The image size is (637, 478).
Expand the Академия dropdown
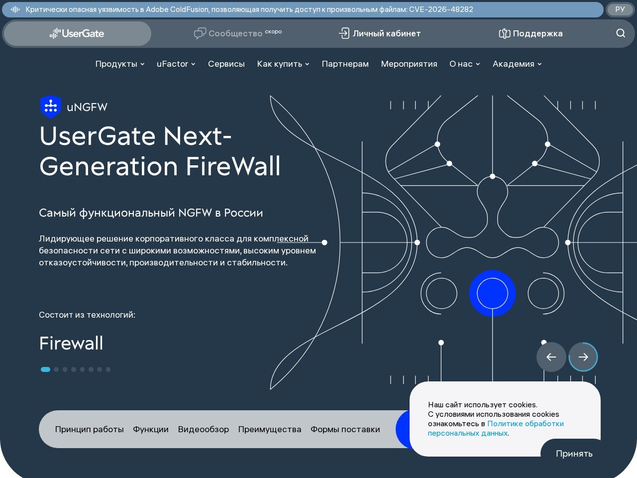point(517,64)
